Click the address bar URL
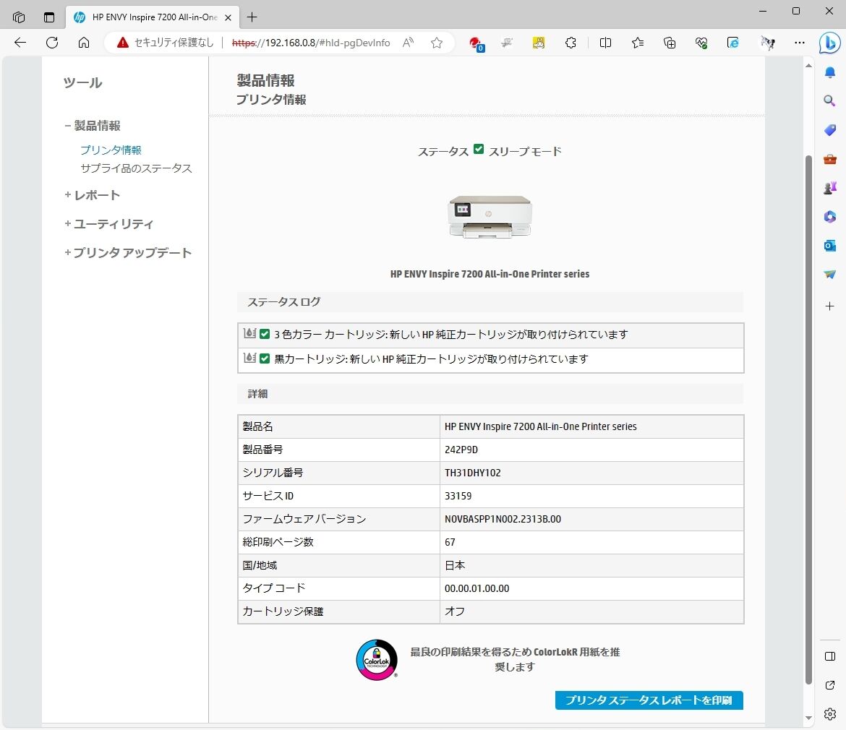Viewport: 846px width, 730px height. click(311, 43)
